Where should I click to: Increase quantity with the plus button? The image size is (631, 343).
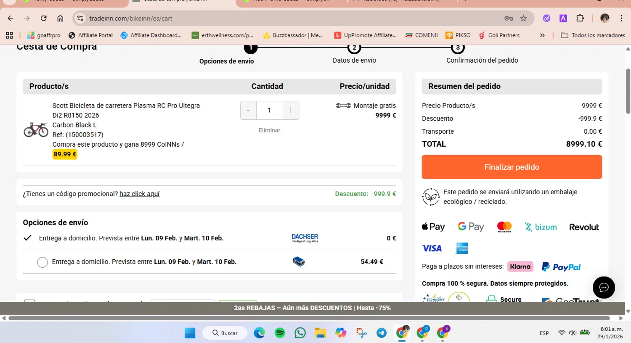coord(291,110)
